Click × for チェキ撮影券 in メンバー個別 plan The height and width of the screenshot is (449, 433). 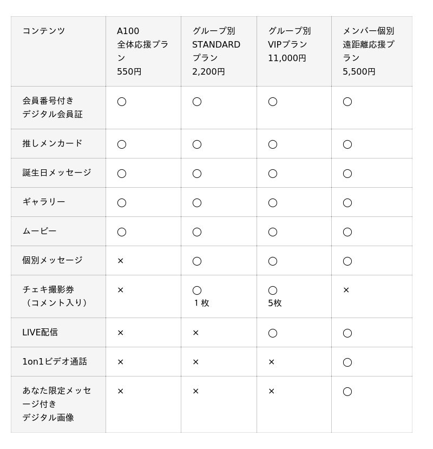click(346, 290)
